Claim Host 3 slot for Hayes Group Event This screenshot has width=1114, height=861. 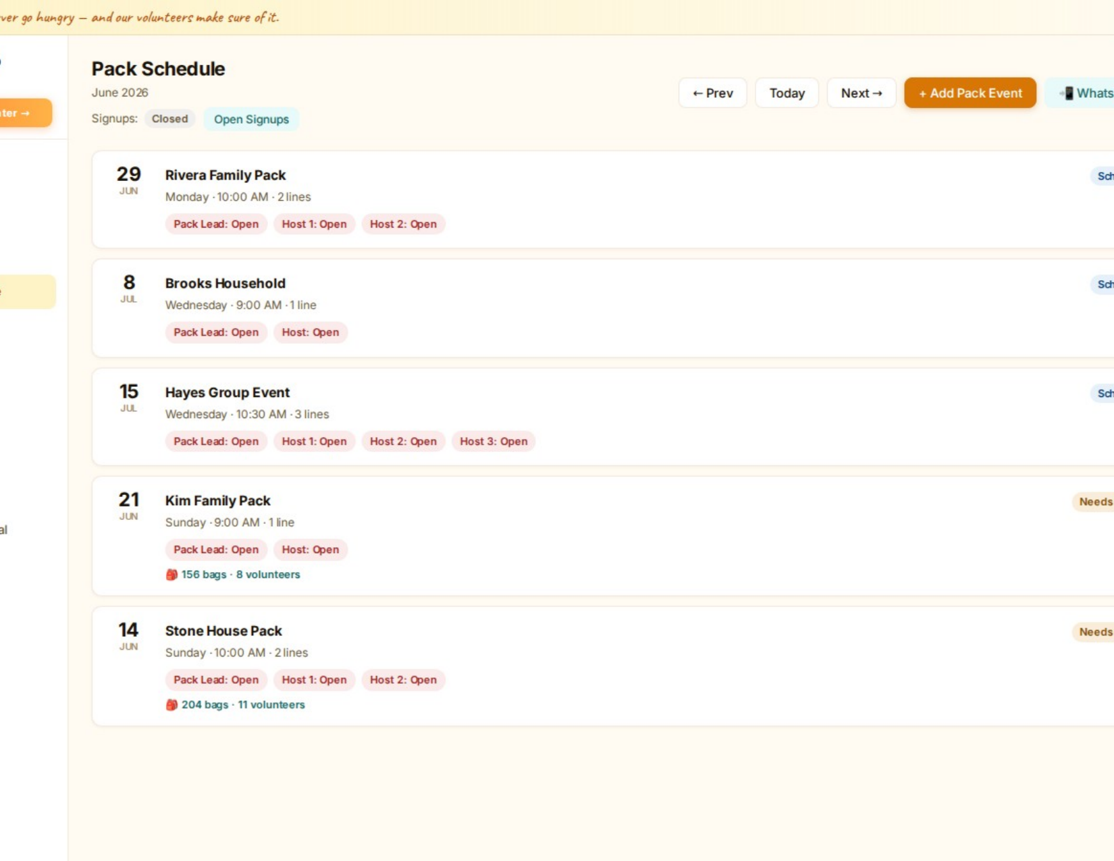[494, 442]
